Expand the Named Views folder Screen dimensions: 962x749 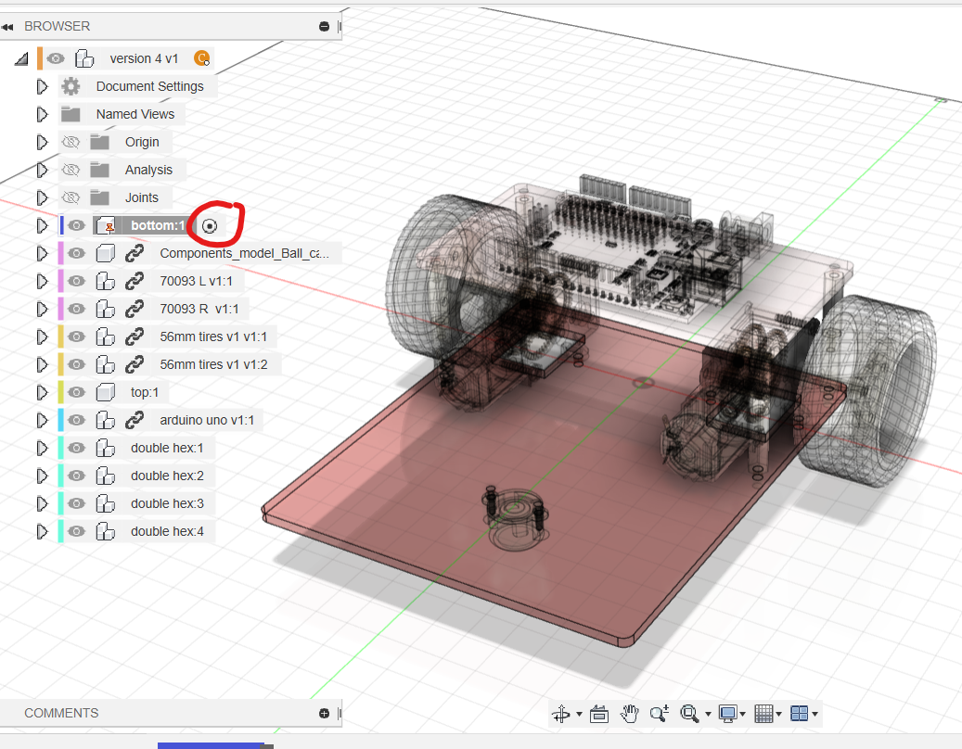tap(41, 114)
